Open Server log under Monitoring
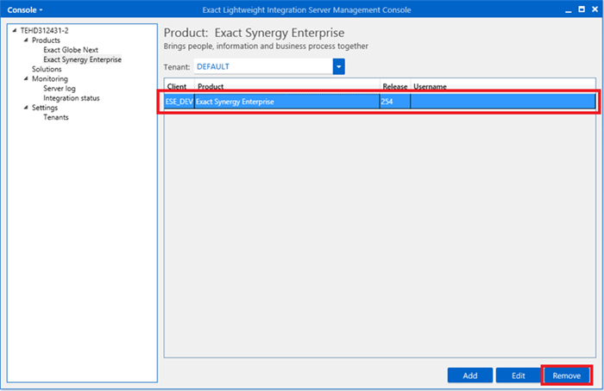The width and height of the screenshot is (604, 391). pos(60,88)
